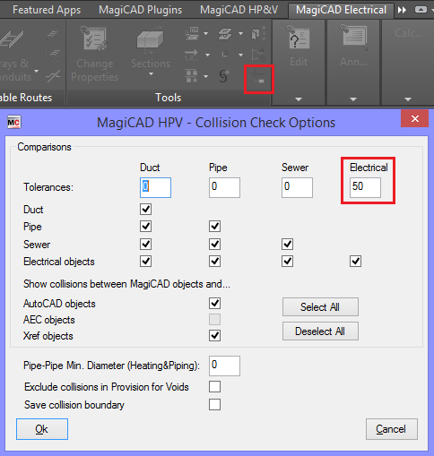Click the Calc... ribbon panel button
The width and height of the screenshot is (434, 456).
(x=408, y=33)
